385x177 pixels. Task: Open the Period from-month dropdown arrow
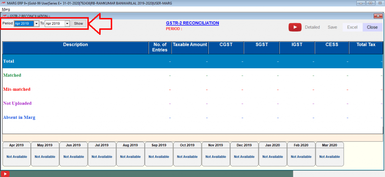pyautogui.click(x=36, y=24)
